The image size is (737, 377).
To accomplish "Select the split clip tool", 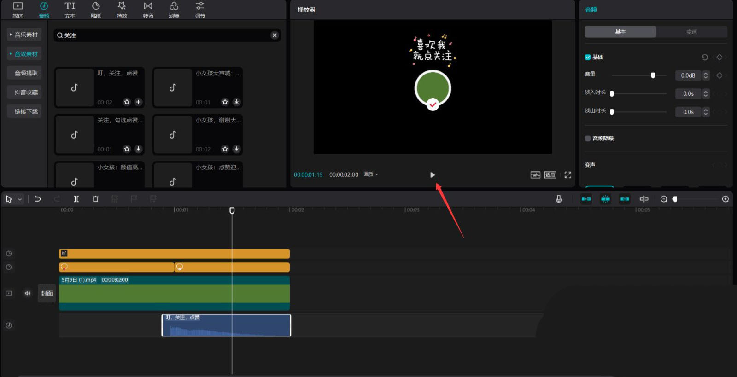I will (76, 199).
